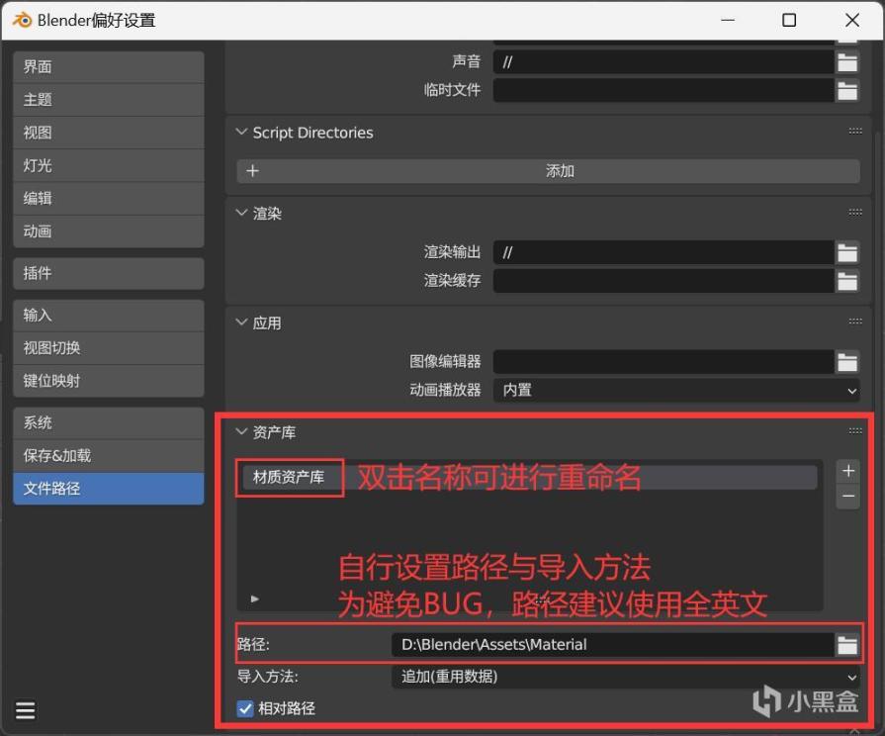
Task: Switch to the 编辑 preferences tab
Action: (109, 198)
